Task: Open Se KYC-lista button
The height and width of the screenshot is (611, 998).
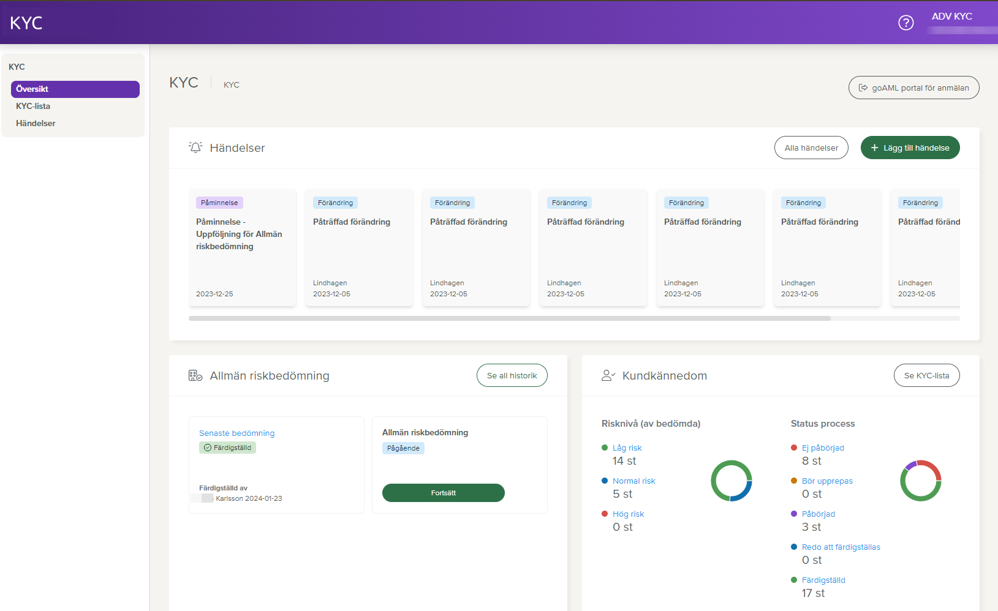Action: (926, 375)
